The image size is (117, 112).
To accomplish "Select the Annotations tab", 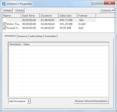I will pyautogui.click(x=10, y=36).
